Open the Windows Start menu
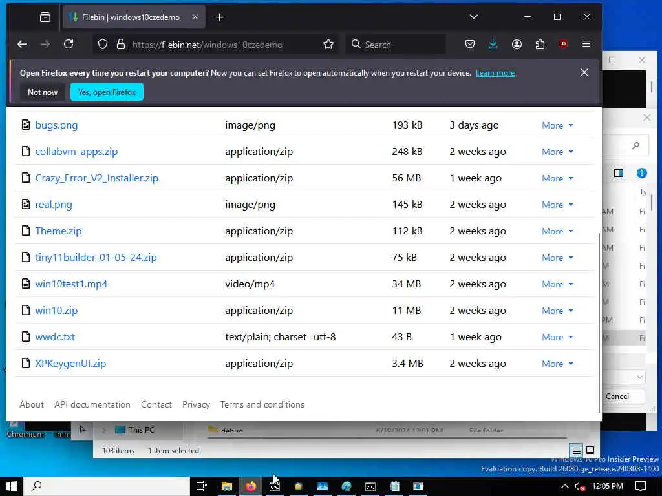Viewport: 662px width, 496px height. point(12,486)
